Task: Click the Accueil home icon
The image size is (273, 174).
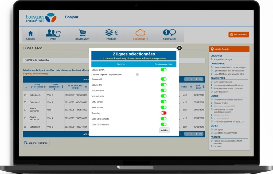Action: pyautogui.click(x=30, y=33)
